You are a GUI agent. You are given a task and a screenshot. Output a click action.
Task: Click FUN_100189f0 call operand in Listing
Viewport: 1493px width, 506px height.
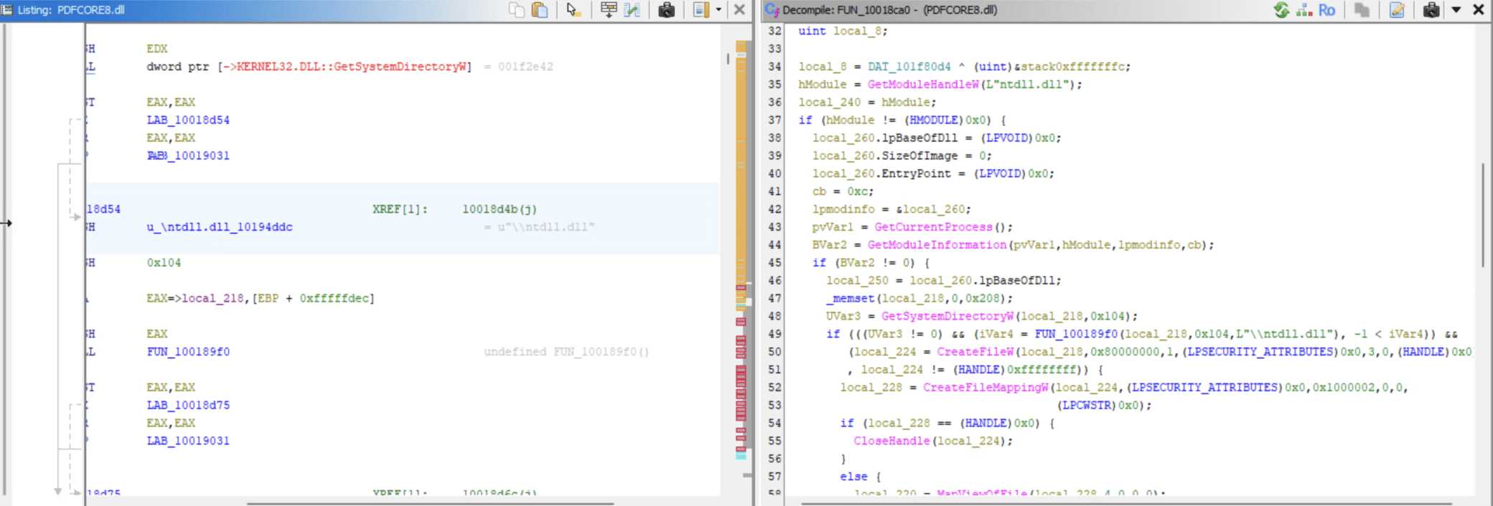pos(188,352)
